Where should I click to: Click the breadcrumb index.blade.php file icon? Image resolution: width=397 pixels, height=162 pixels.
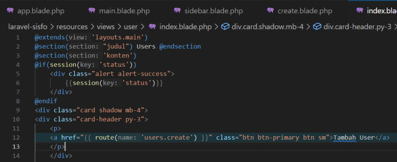[x=152, y=27]
